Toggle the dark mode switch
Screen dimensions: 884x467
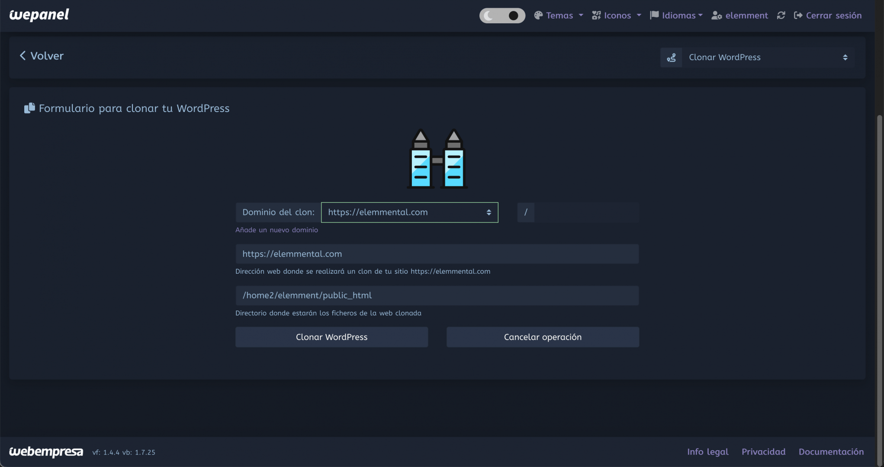pos(502,16)
